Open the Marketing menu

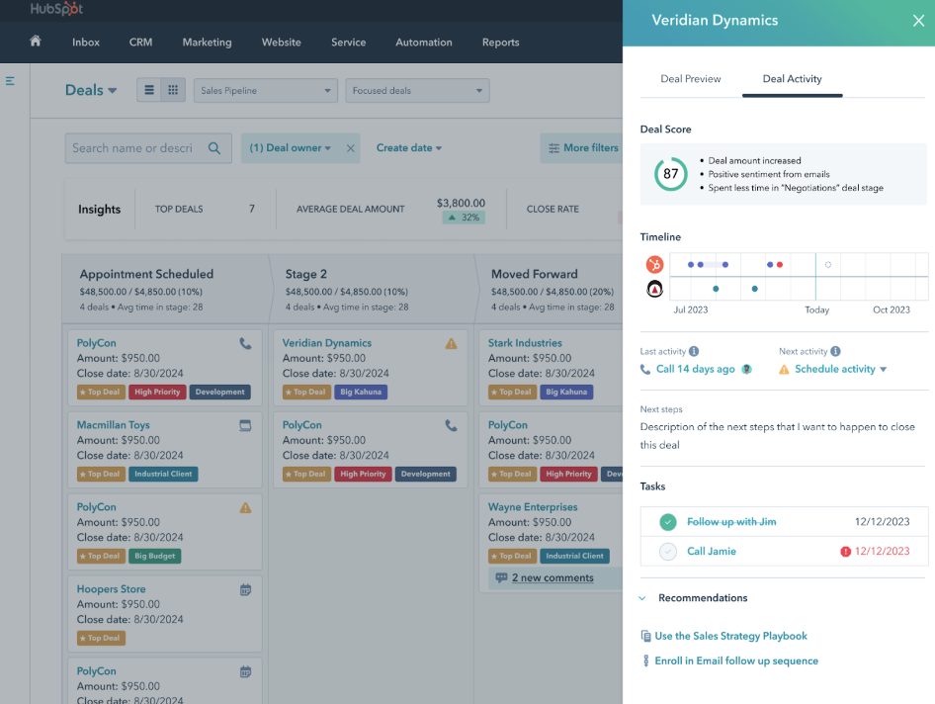[207, 43]
